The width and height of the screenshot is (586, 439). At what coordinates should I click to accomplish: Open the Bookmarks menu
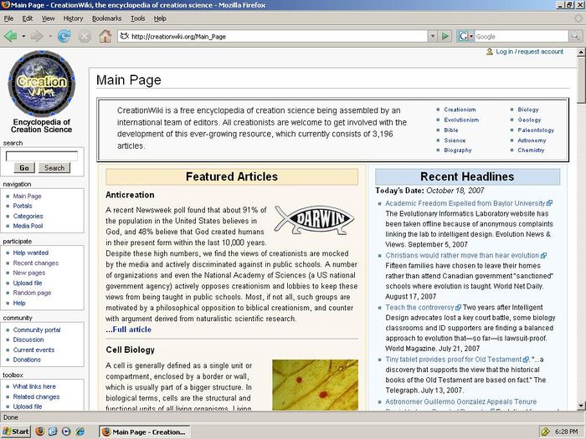(106, 18)
